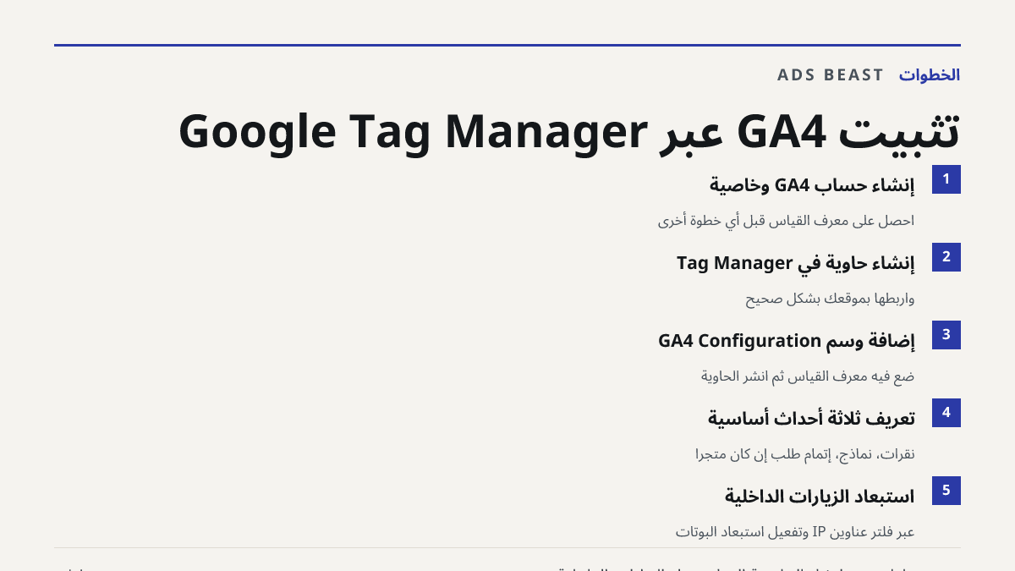Click description عبر فلتر عناوين IP وتفعيل استبعاد البوتات
The height and width of the screenshot is (571, 1015).
[x=795, y=532]
